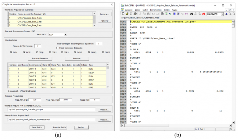238x139 pixels.
Task: Click the Print icon in the toolbar
Action: point(135,14)
